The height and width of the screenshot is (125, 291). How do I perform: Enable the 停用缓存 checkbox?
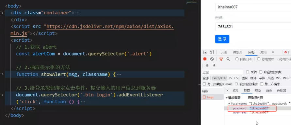pyautogui.click(x=259, y=59)
